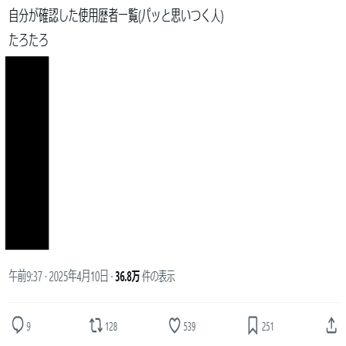Click the date 2025年4月10日
Viewport: 346px width, 346px height.
79,277
